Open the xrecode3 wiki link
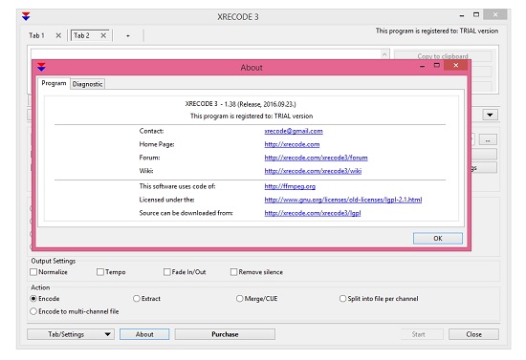Screen dimensions: 526x360 click(x=313, y=171)
